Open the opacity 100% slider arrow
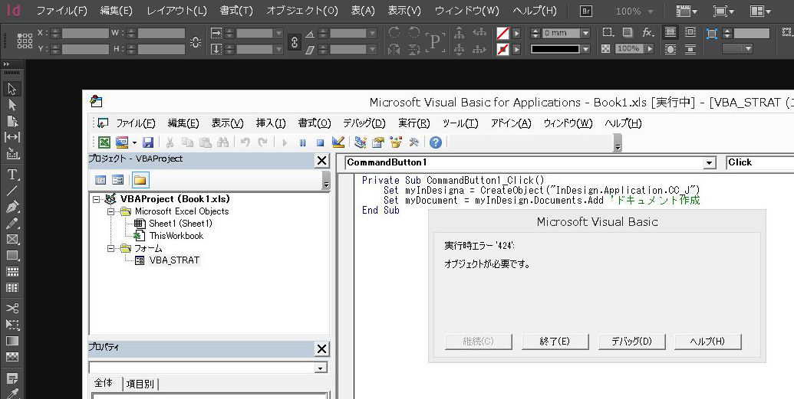Viewport: 794px width, 399px height. click(650, 48)
